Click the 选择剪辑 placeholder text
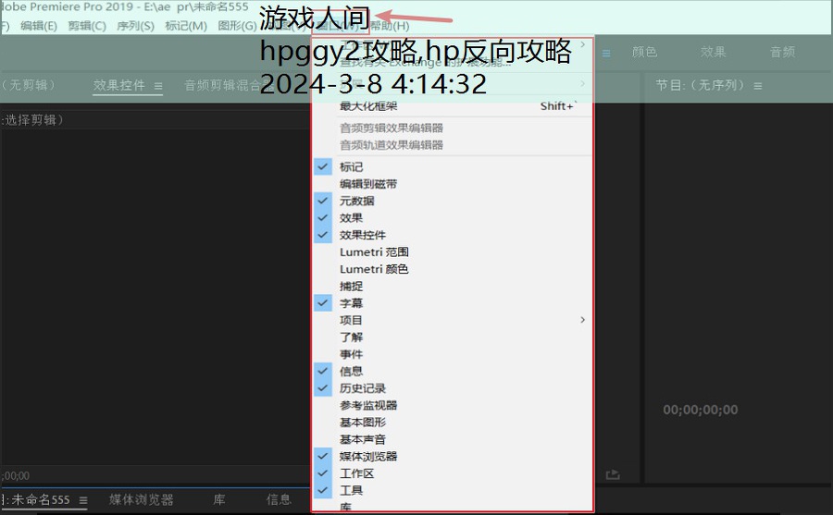 coord(32,120)
